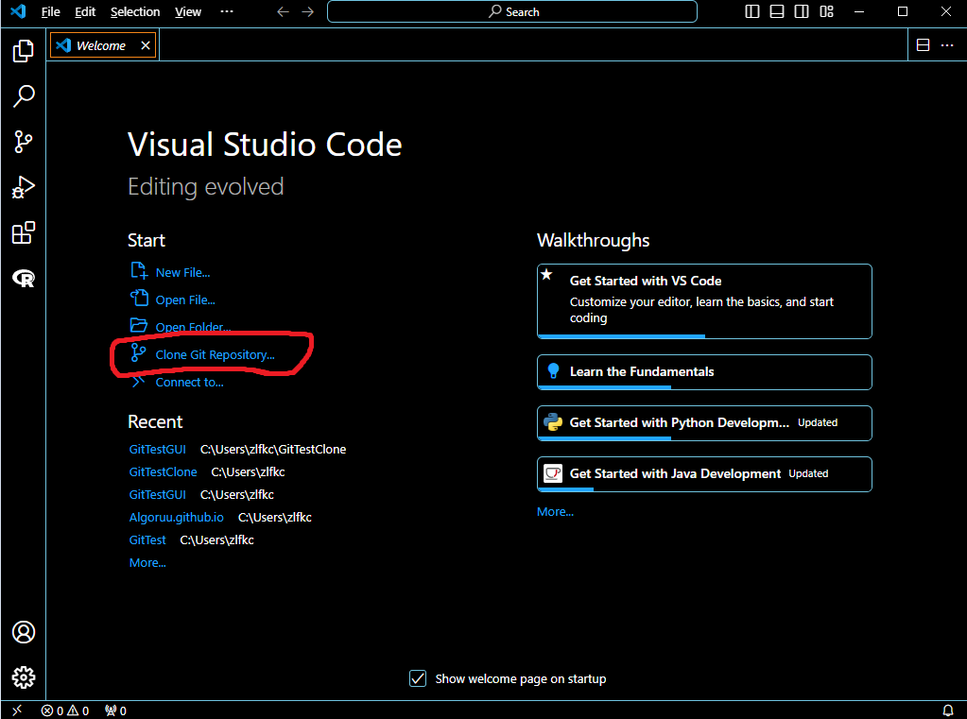The width and height of the screenshot is (967, 719).
Task: Click the Java coffee cup icon
Action: pos(553,473)
